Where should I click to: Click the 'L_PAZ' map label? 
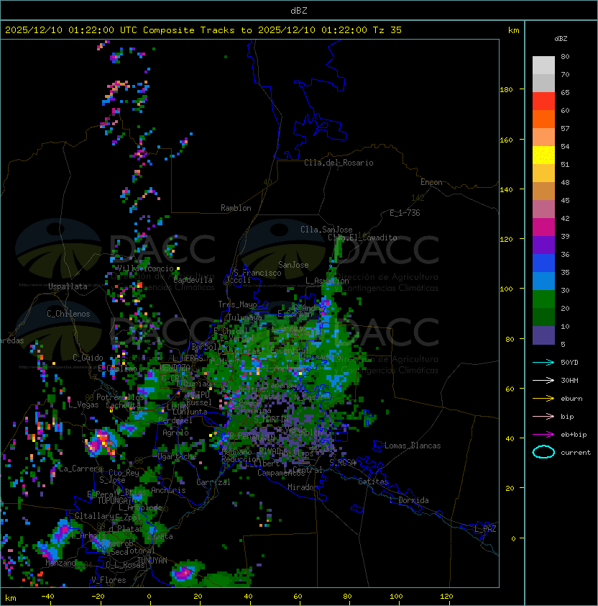click(x=485, y=529)
